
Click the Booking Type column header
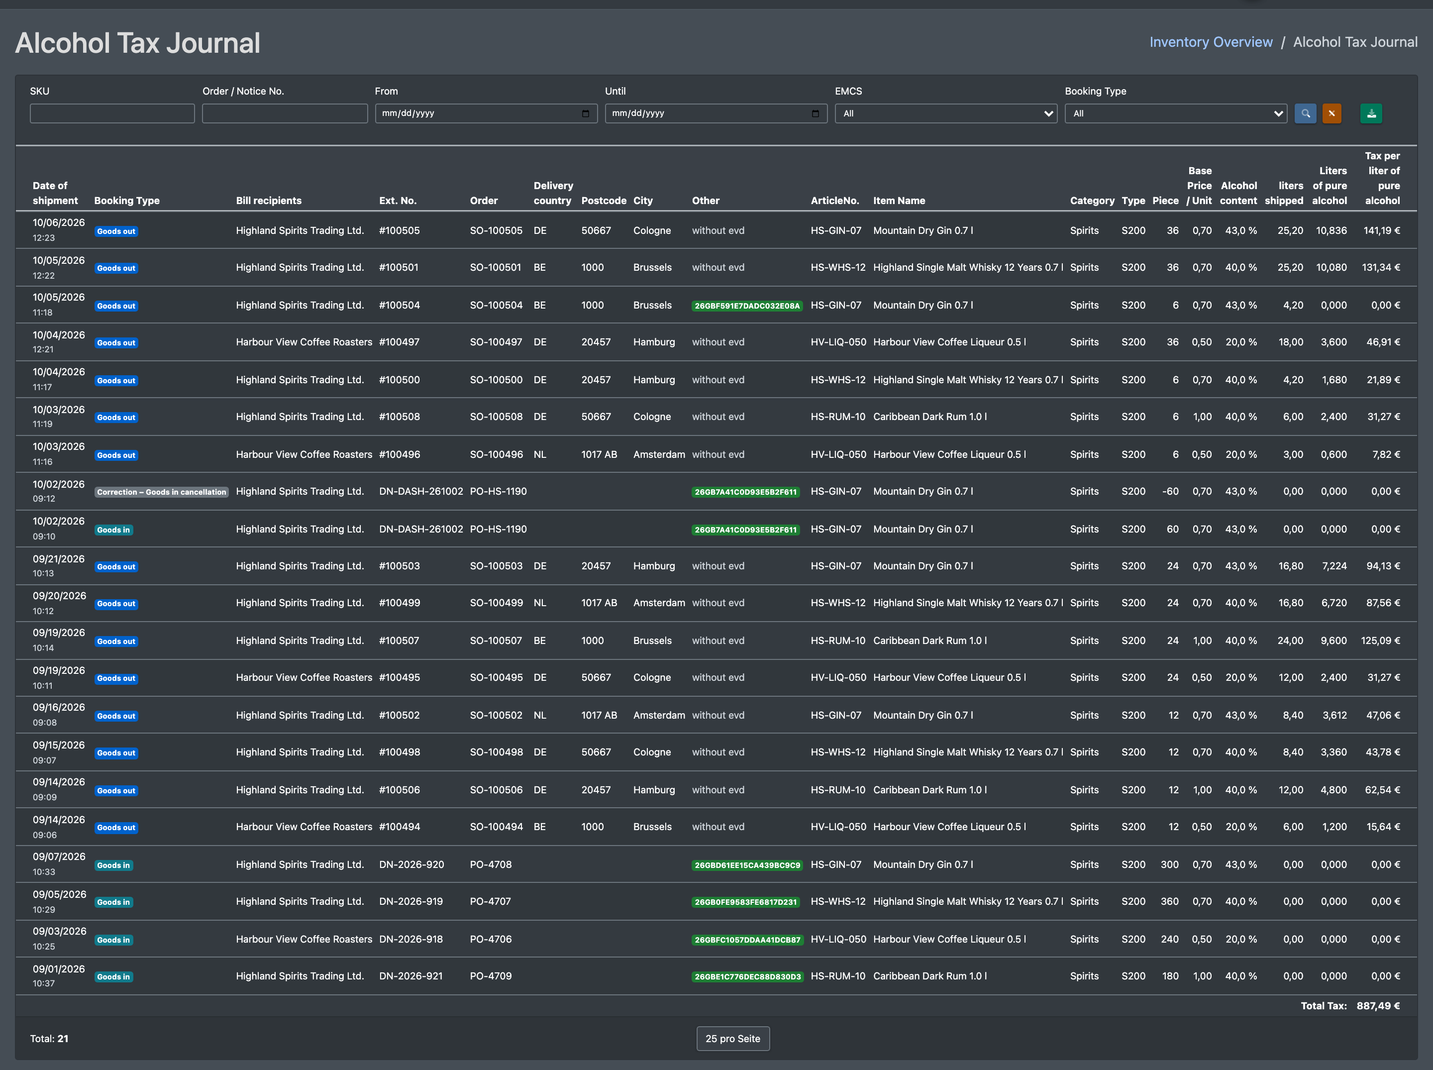click(x=127, y=201)
